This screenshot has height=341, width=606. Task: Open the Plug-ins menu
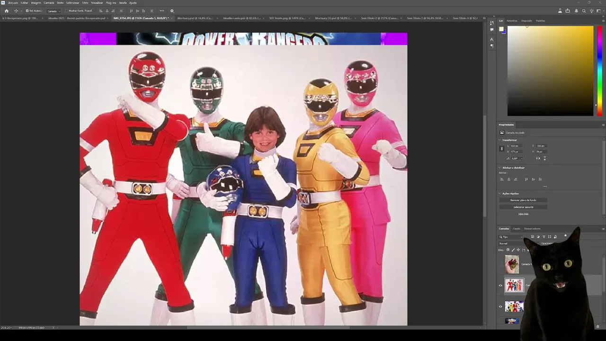coord(111,3)
